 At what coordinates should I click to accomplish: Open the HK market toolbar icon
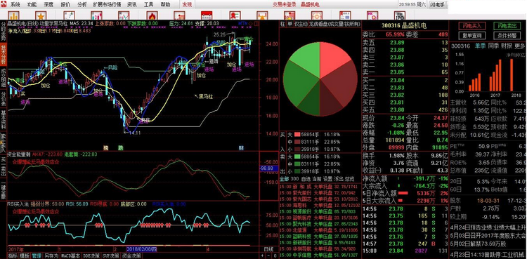click(372, 15)
